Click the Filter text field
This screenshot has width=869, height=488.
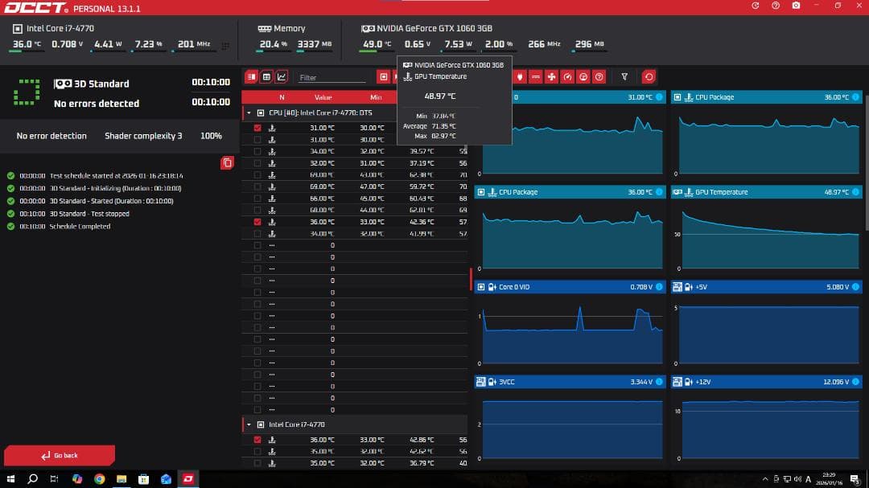click(x=330, y=78)
